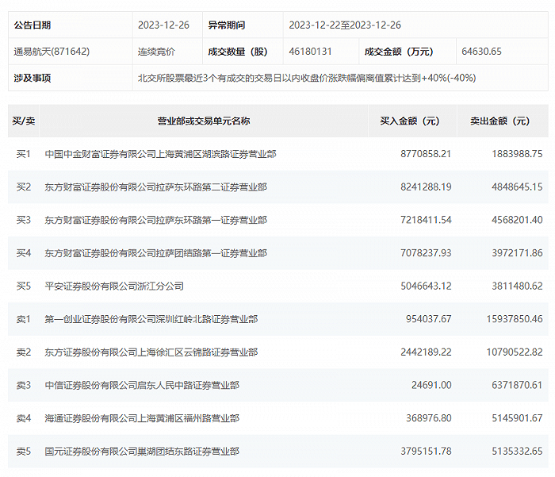Select sell amount 15937850.46

tap(515, 319)
